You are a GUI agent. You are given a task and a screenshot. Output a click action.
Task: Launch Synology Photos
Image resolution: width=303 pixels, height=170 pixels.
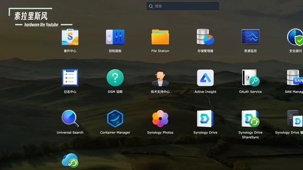click(x=160, y=119)
